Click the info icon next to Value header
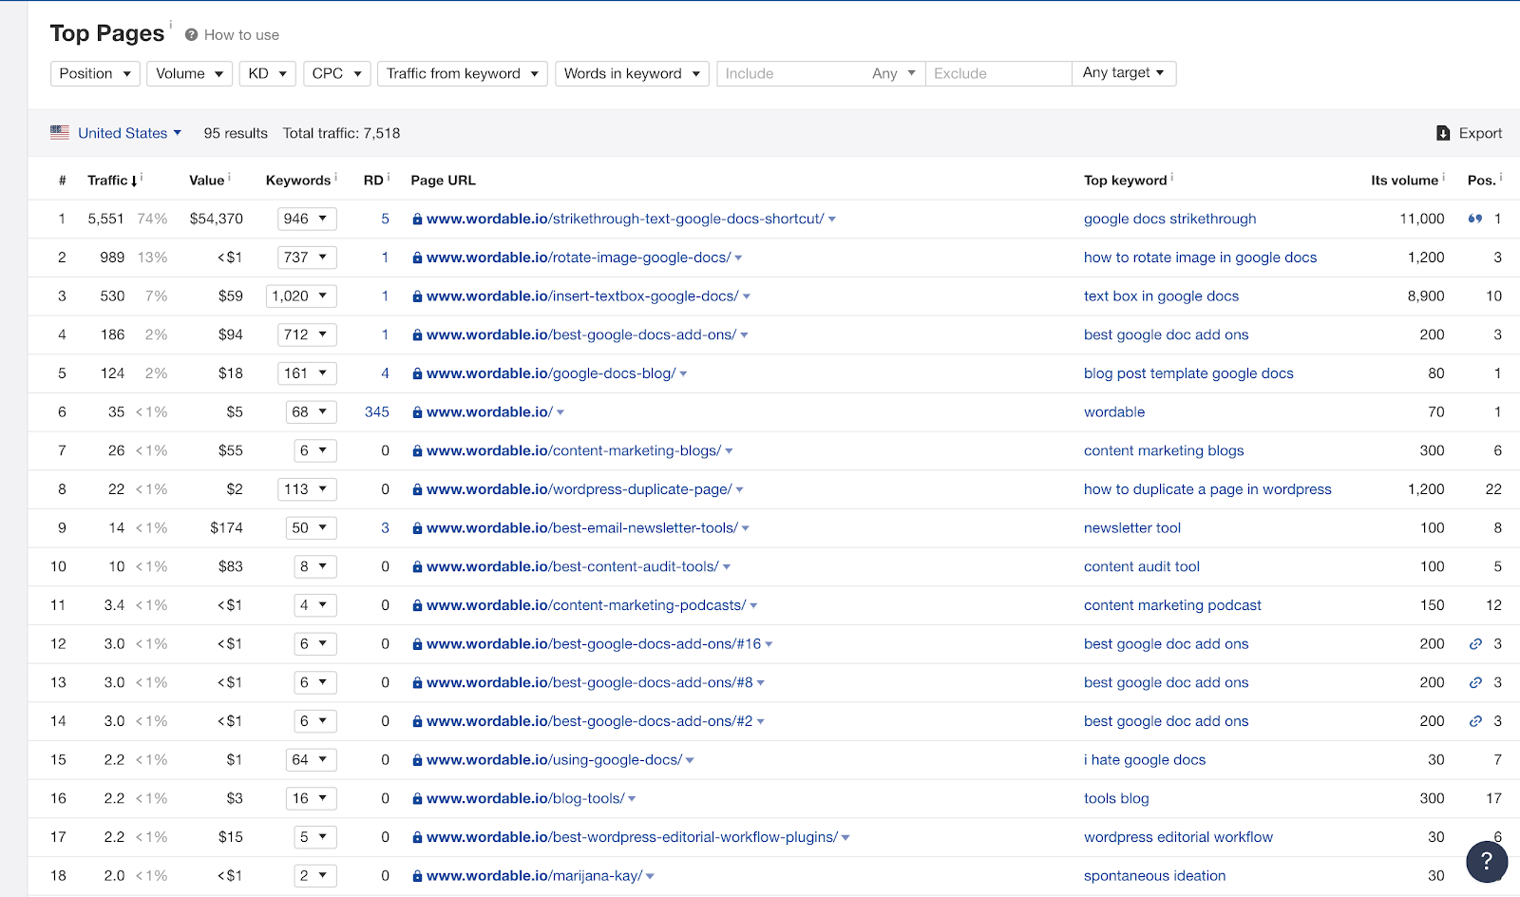Image resolution: width=1520 pixels, height=897 pixels. tap(229, 177)
